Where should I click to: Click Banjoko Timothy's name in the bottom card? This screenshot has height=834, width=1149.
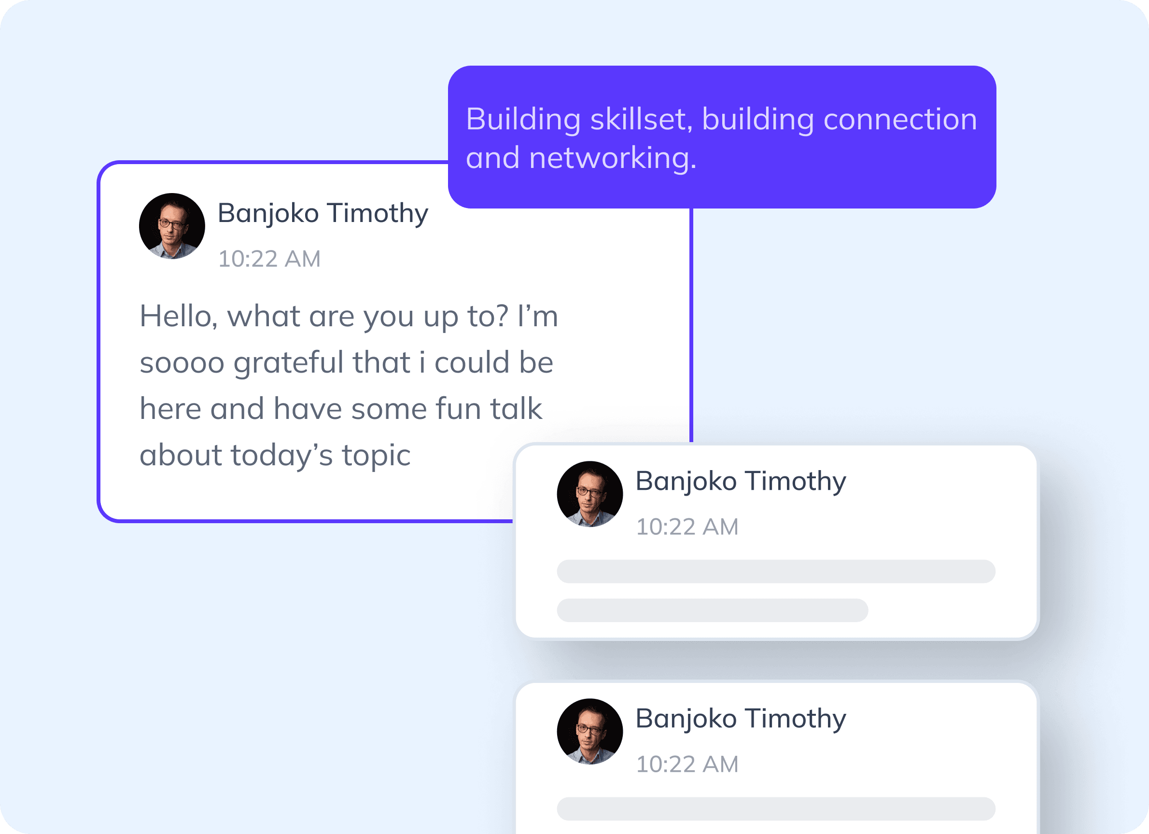pyautogui.click(x=740, y=719)
